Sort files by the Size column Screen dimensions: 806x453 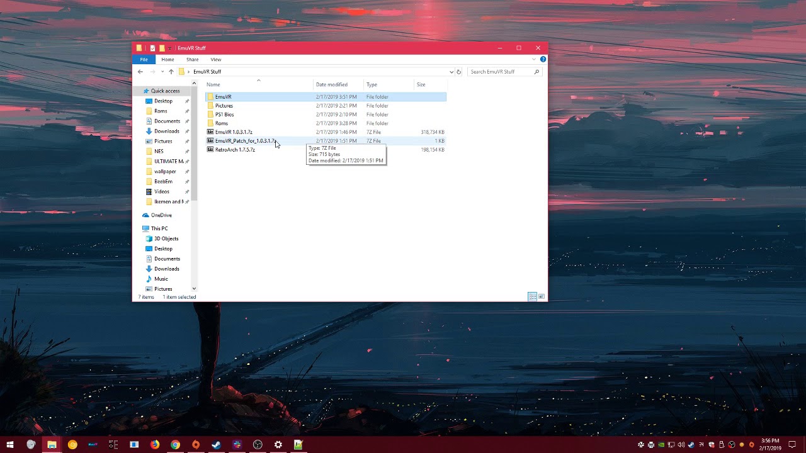pyautogui.click(x=421, y=84)
